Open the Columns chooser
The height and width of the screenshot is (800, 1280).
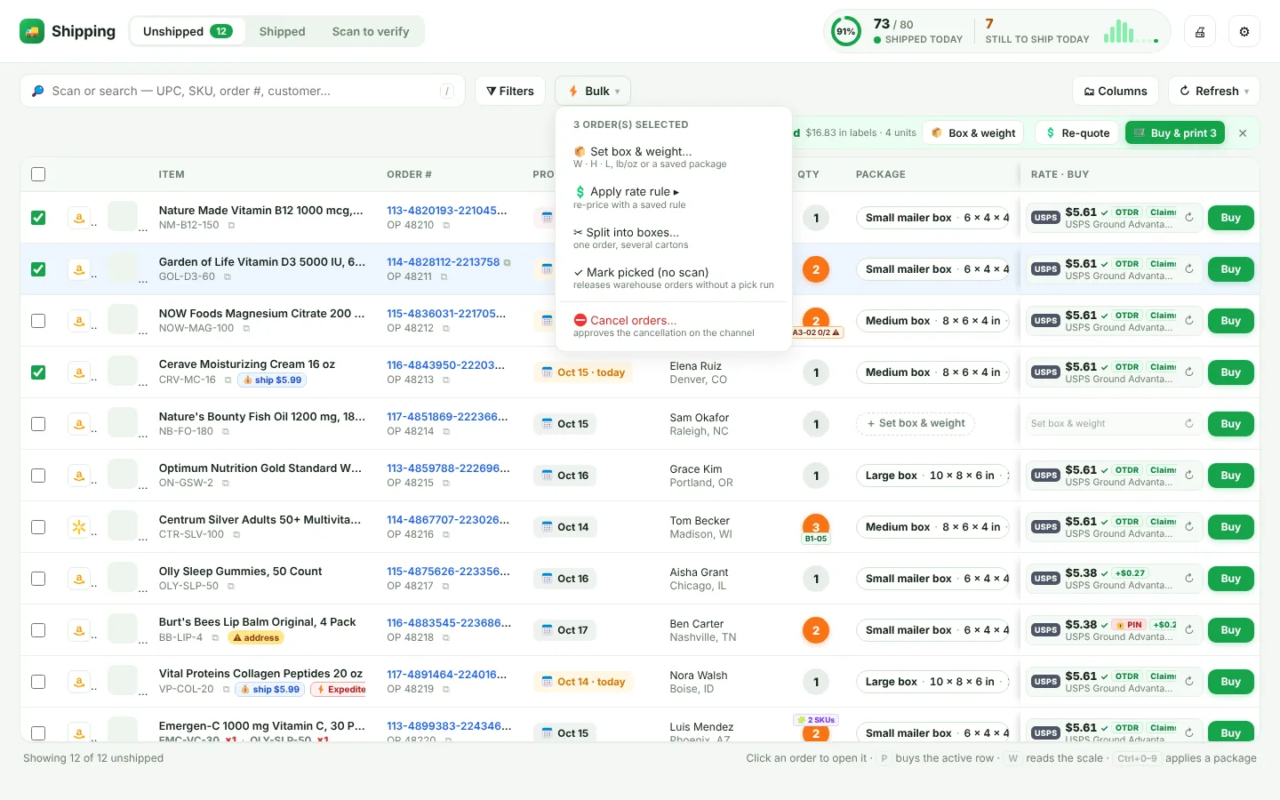pos(1116,91)
